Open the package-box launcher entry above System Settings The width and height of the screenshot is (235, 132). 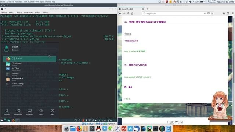pos(29,79)
